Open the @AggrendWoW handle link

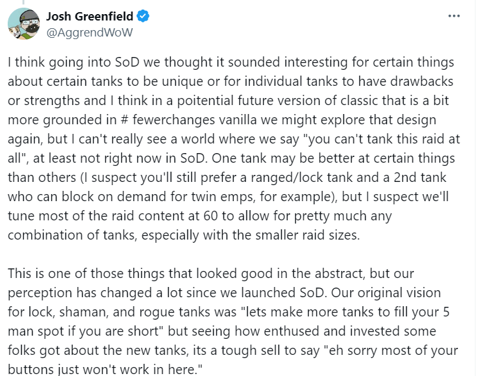[x=89, y=33]
